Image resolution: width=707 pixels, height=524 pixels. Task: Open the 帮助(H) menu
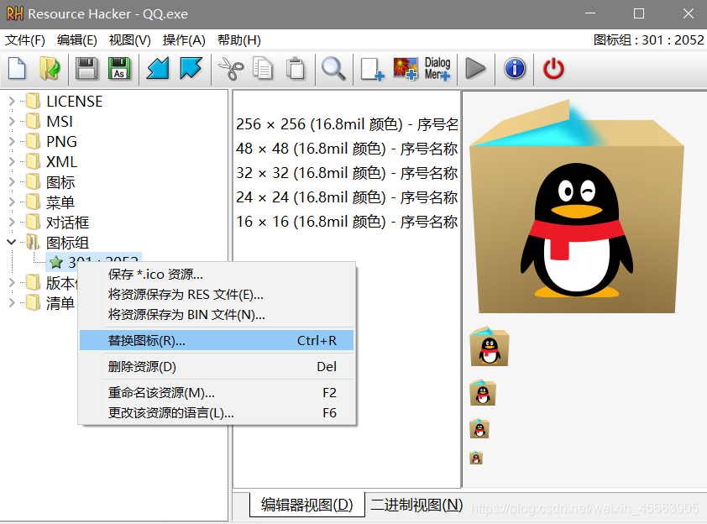tap(239, 40)
